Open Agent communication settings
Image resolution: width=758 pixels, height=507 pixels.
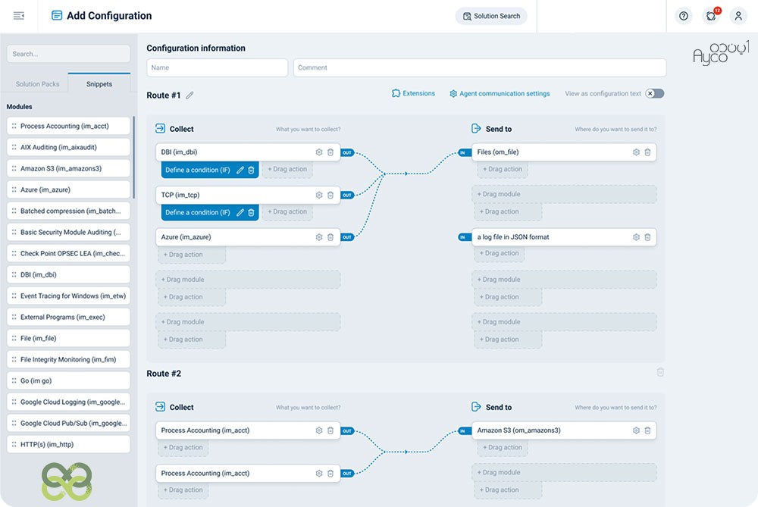pos(500,94)
